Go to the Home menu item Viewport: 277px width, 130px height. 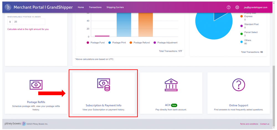point(81,7)
